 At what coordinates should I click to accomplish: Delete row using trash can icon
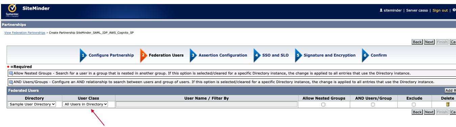[448, 104]
